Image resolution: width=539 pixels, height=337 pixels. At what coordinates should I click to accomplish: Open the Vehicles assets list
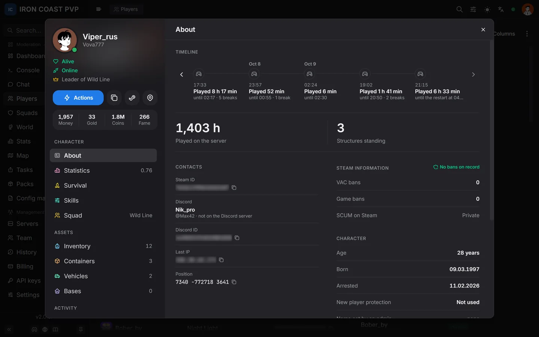pyautogui.click(x=103, y=276)
